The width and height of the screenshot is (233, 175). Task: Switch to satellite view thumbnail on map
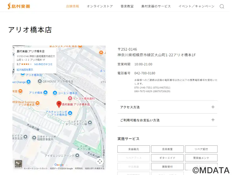18,164
